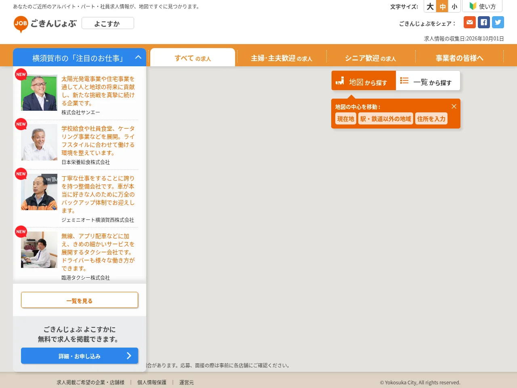Image resolution: width=517 pixels, height=388 pixels.
Task: Click the 臨港タクシー株式会社 company name
Action: (86, 278)
